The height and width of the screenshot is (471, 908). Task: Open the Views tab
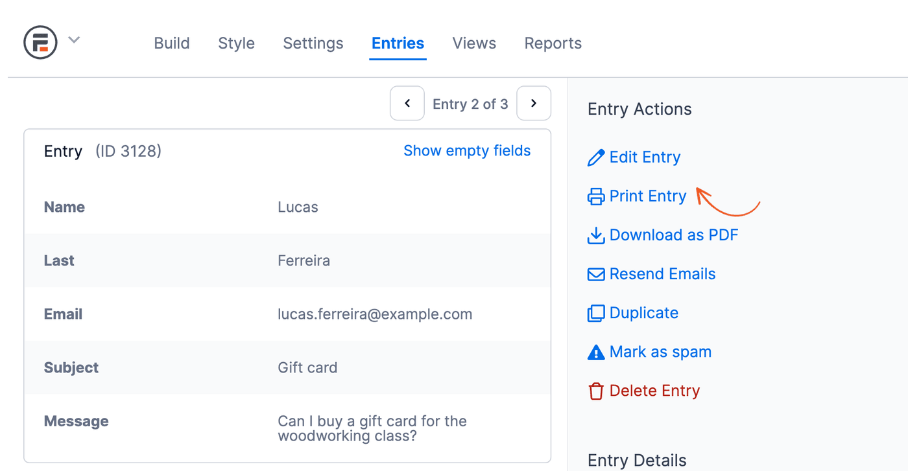pos(474,43)
